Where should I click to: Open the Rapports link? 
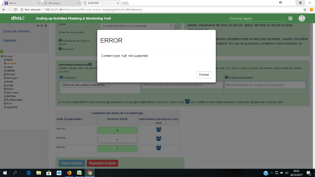(10, 41)
